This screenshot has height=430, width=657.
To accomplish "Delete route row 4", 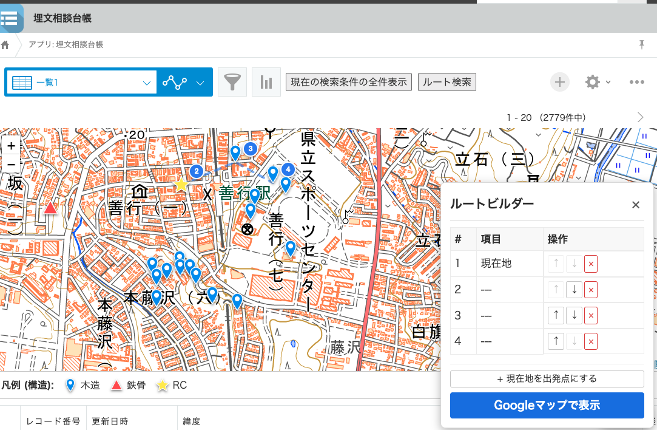I will coord(591,341).
